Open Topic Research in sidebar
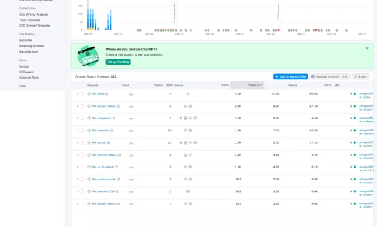 point(30,20)
